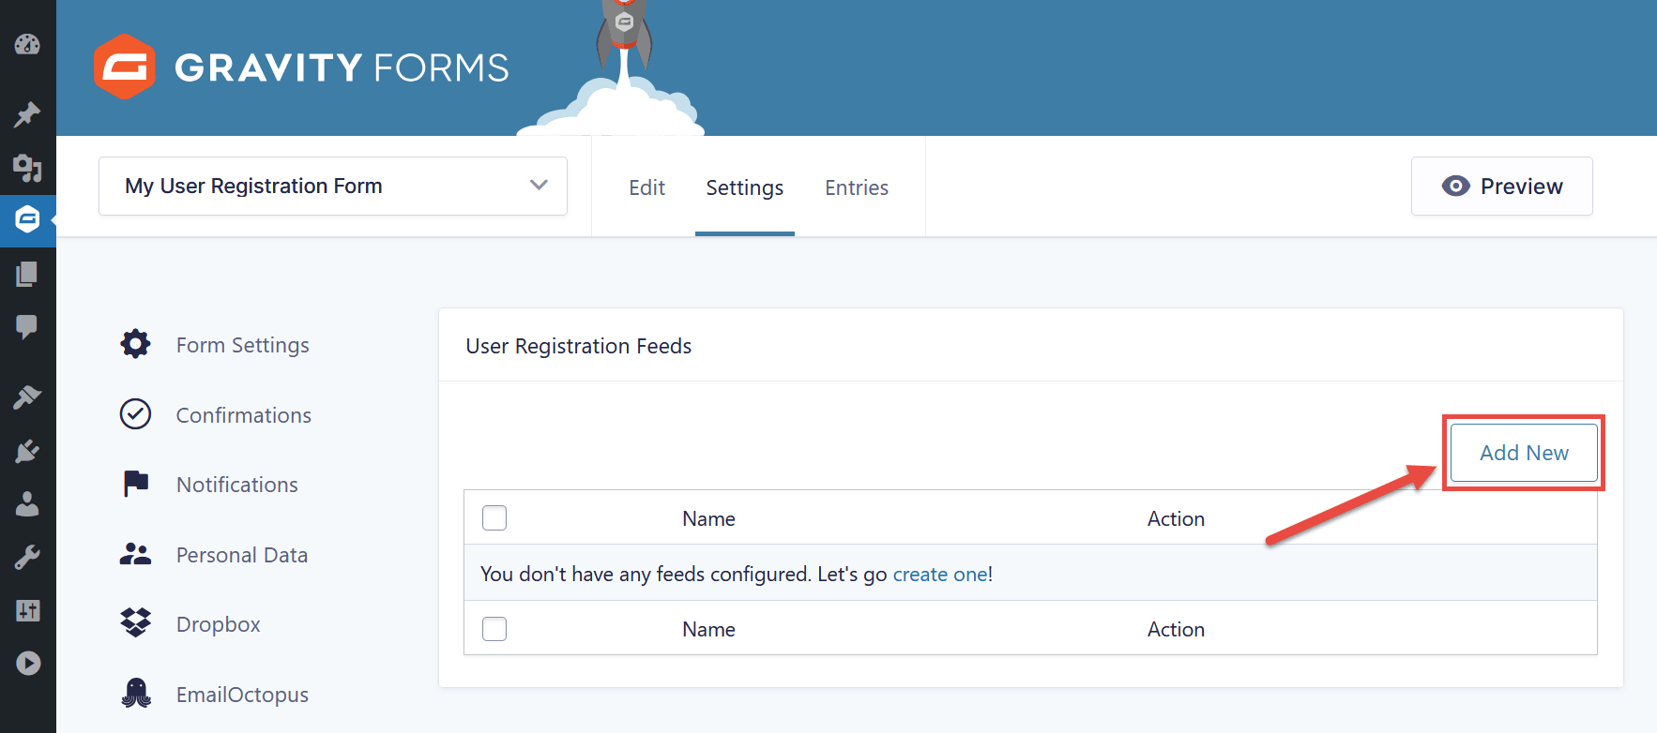Click the Preview button
This screenshot has width=1657, height=733.
coord(1502,186)
